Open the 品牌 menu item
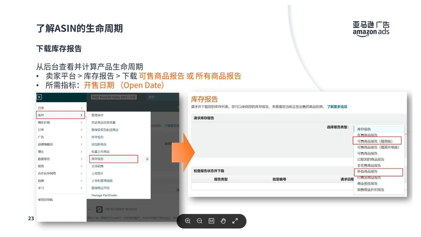The width and height of the screenshot is (421, 237). 60,181
